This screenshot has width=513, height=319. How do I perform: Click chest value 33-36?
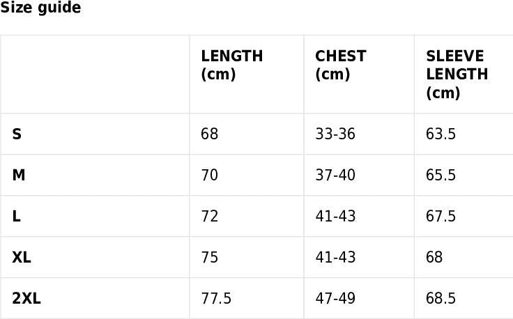[x=335, y=134]
